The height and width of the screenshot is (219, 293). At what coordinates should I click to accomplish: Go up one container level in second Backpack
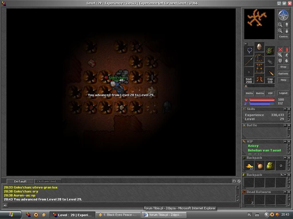tap(282, 175)
